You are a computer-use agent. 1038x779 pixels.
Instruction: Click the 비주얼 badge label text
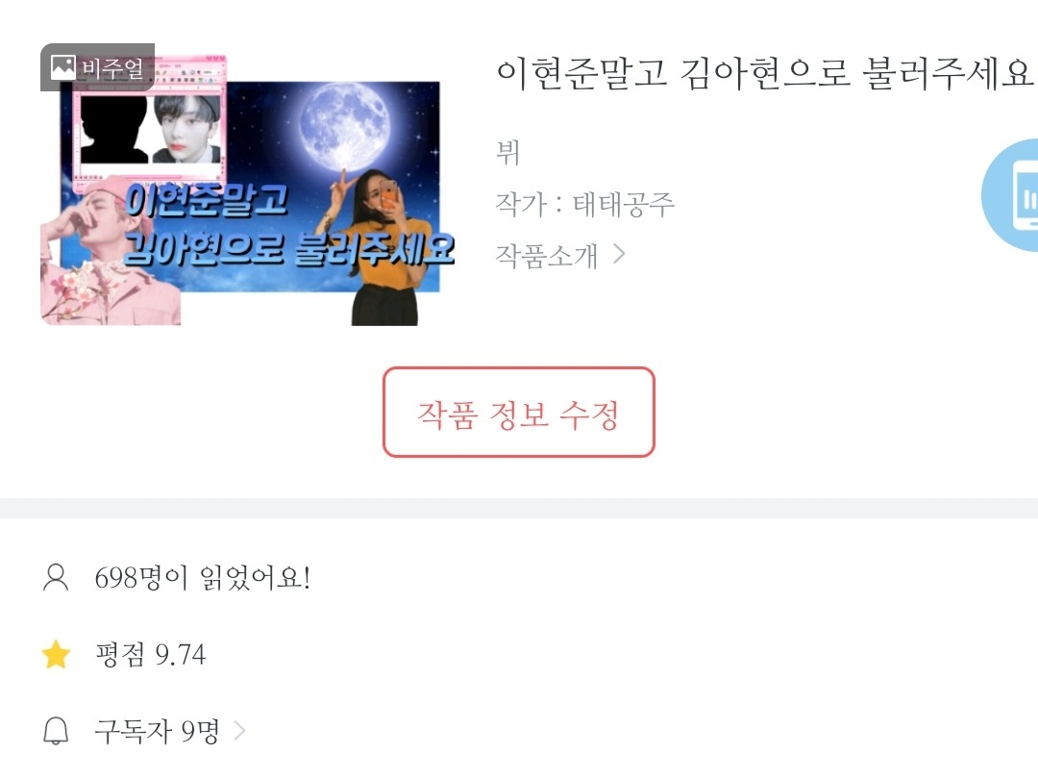point(111,67)
